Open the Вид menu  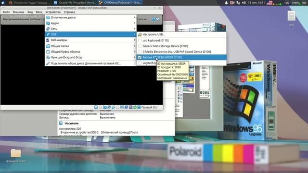[30, 12]
